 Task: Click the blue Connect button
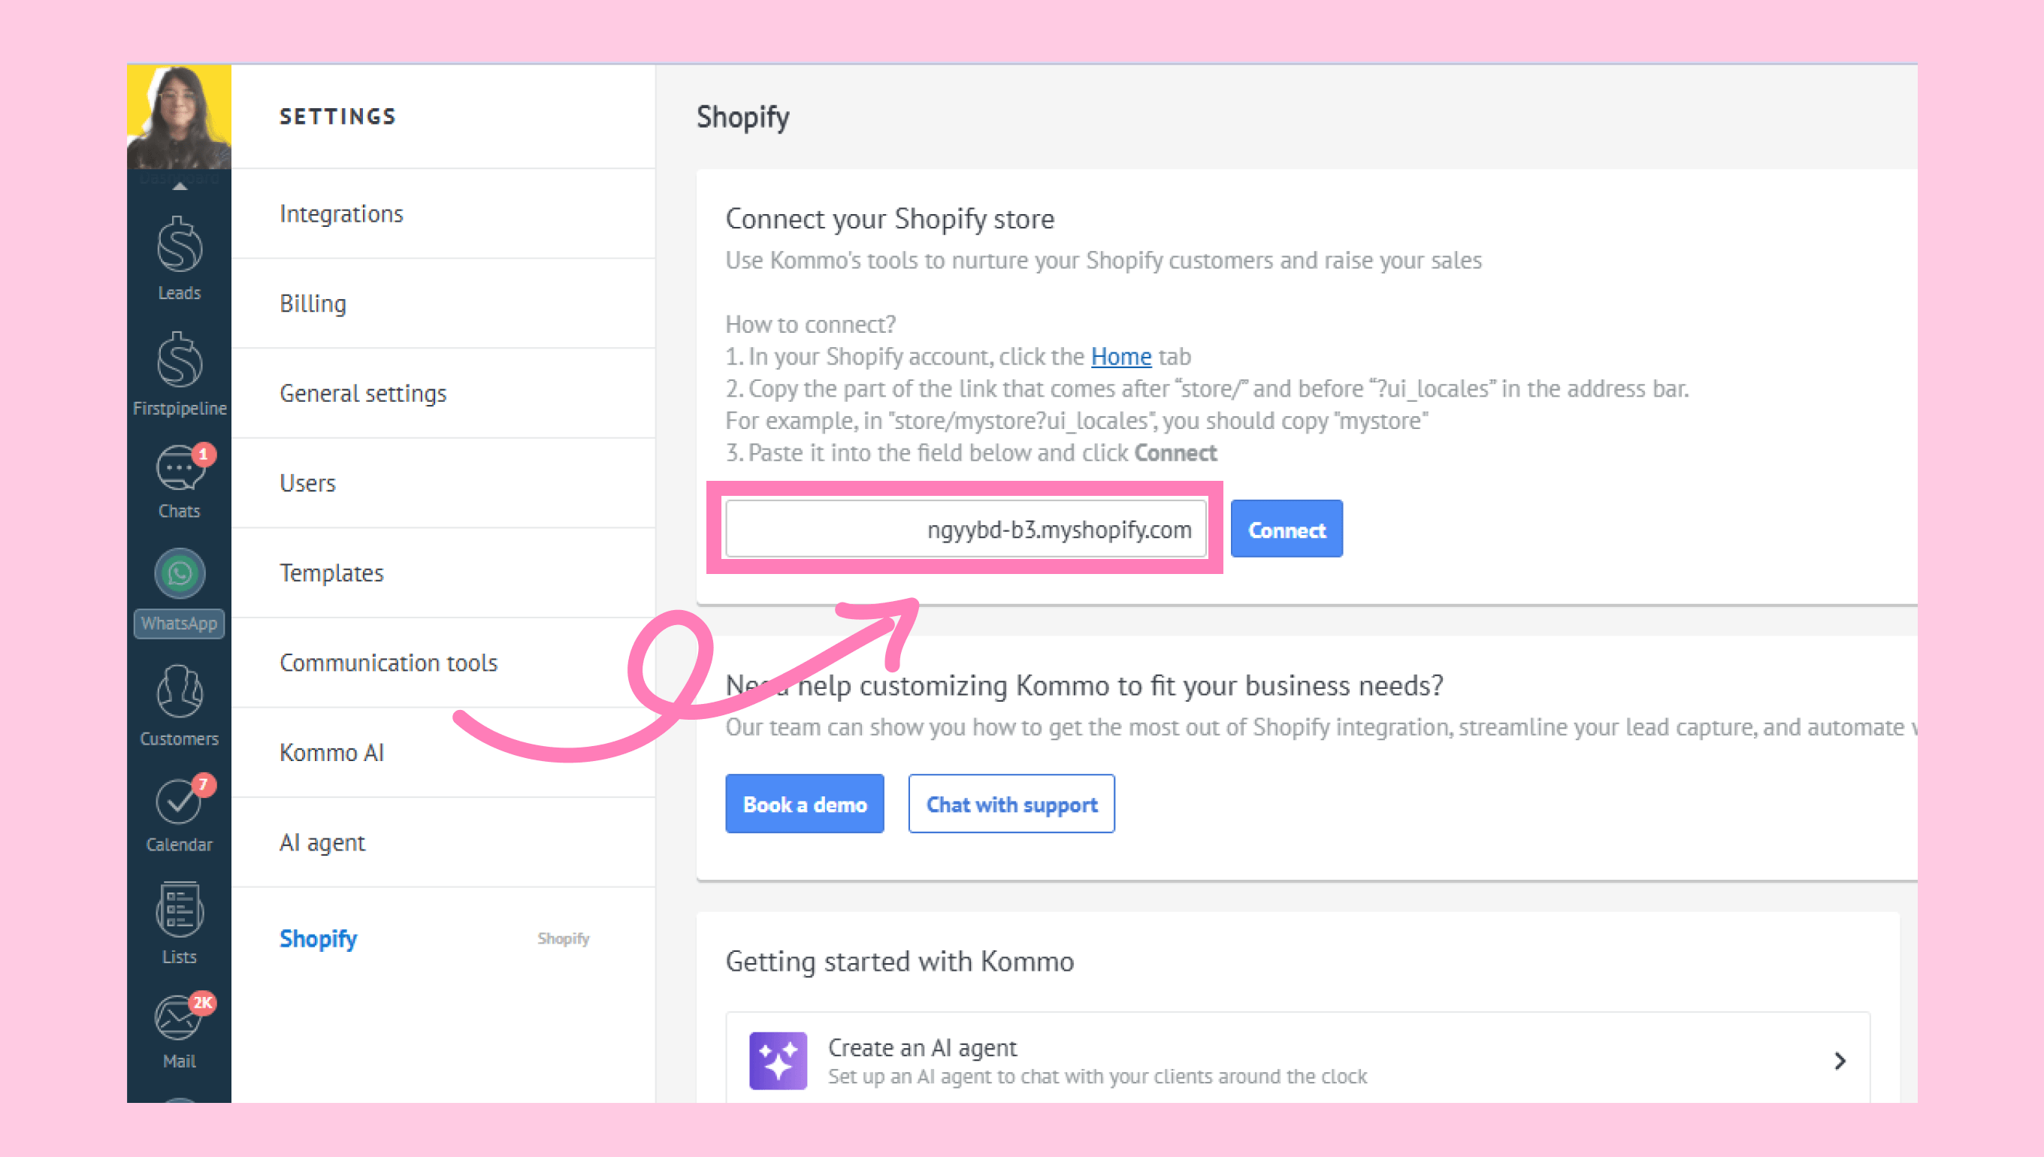(x=1286, y=529)
